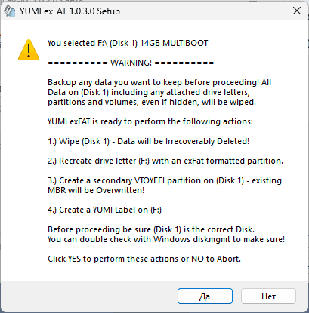Viewport: 309px width, 313px height.
Task: Click the 'MBR will be Overwritten!' line
Action: (96, 190)
